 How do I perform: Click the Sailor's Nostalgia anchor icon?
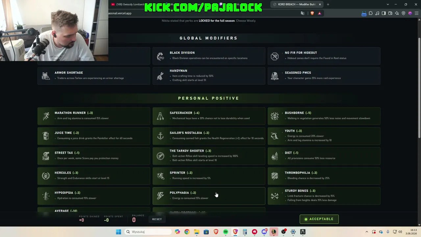click(x=161, y=136)
